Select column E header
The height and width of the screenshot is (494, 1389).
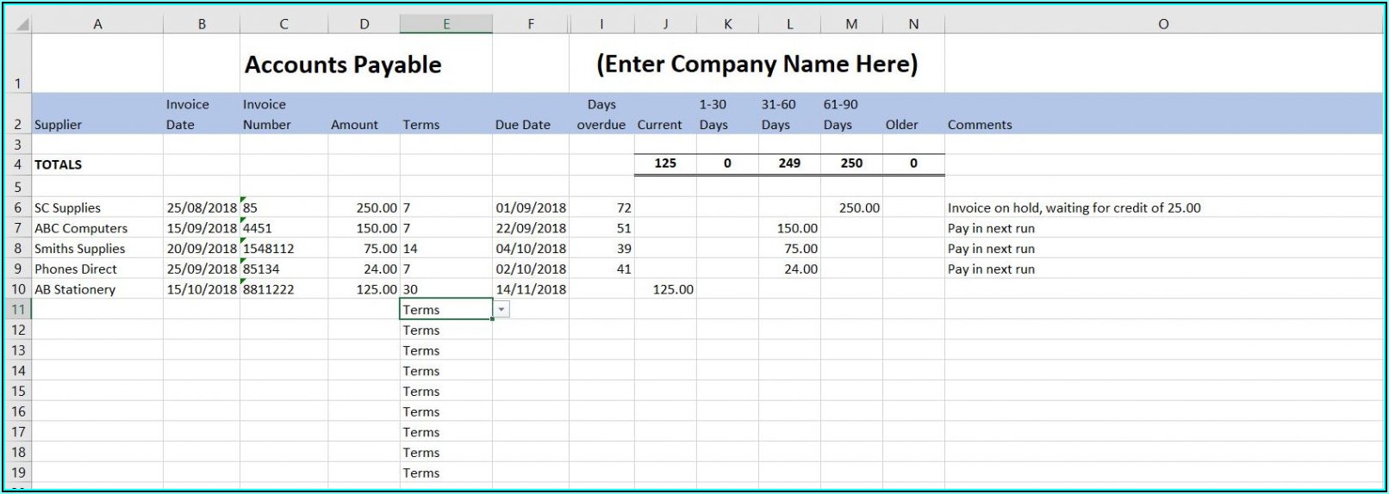(x=446, y=24)
